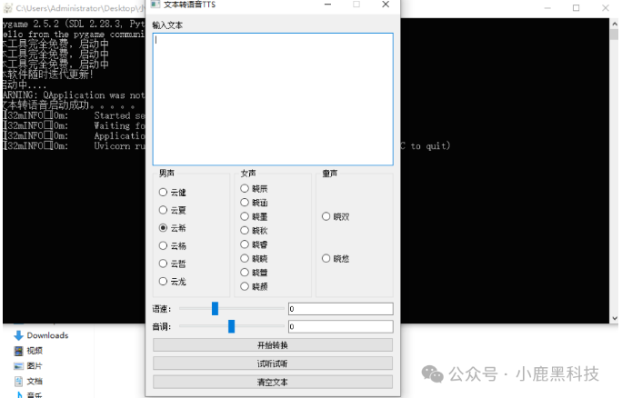The image size is (622, 418).
Task: Open the 视频 folder icon
Action: (x=18, y=351)
